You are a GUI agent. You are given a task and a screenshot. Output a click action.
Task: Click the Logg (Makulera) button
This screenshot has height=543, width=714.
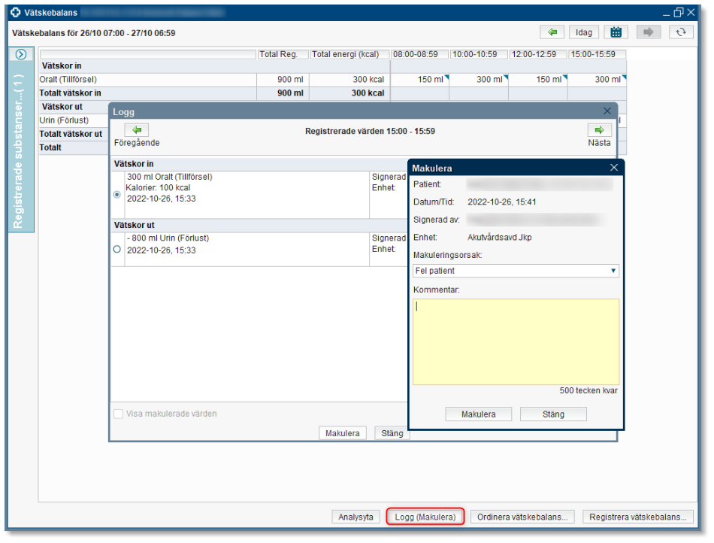point(425,517)
